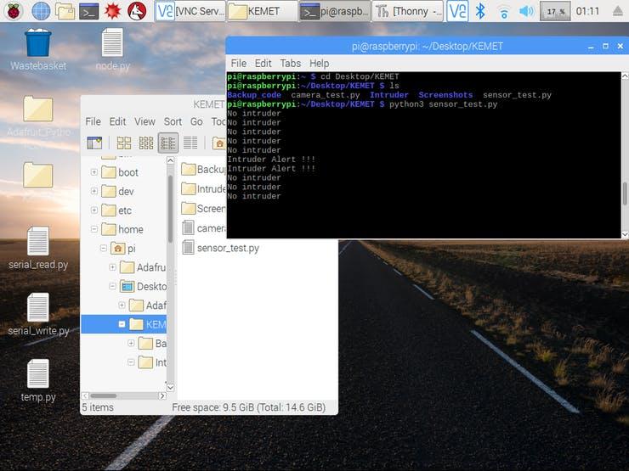The height and width of the screenshot is (471, 629).
Task: Switch to Thonny taskbar window
Action: click(x=408, y=11)
